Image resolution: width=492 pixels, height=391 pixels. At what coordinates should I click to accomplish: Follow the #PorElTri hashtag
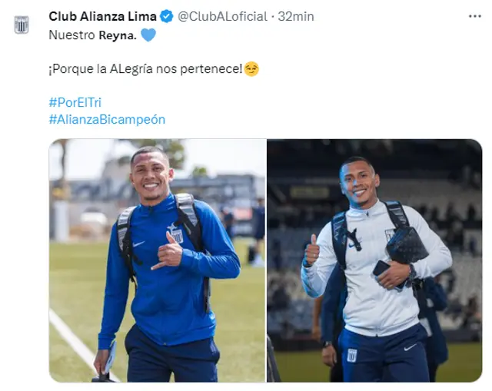click(75, 102)
